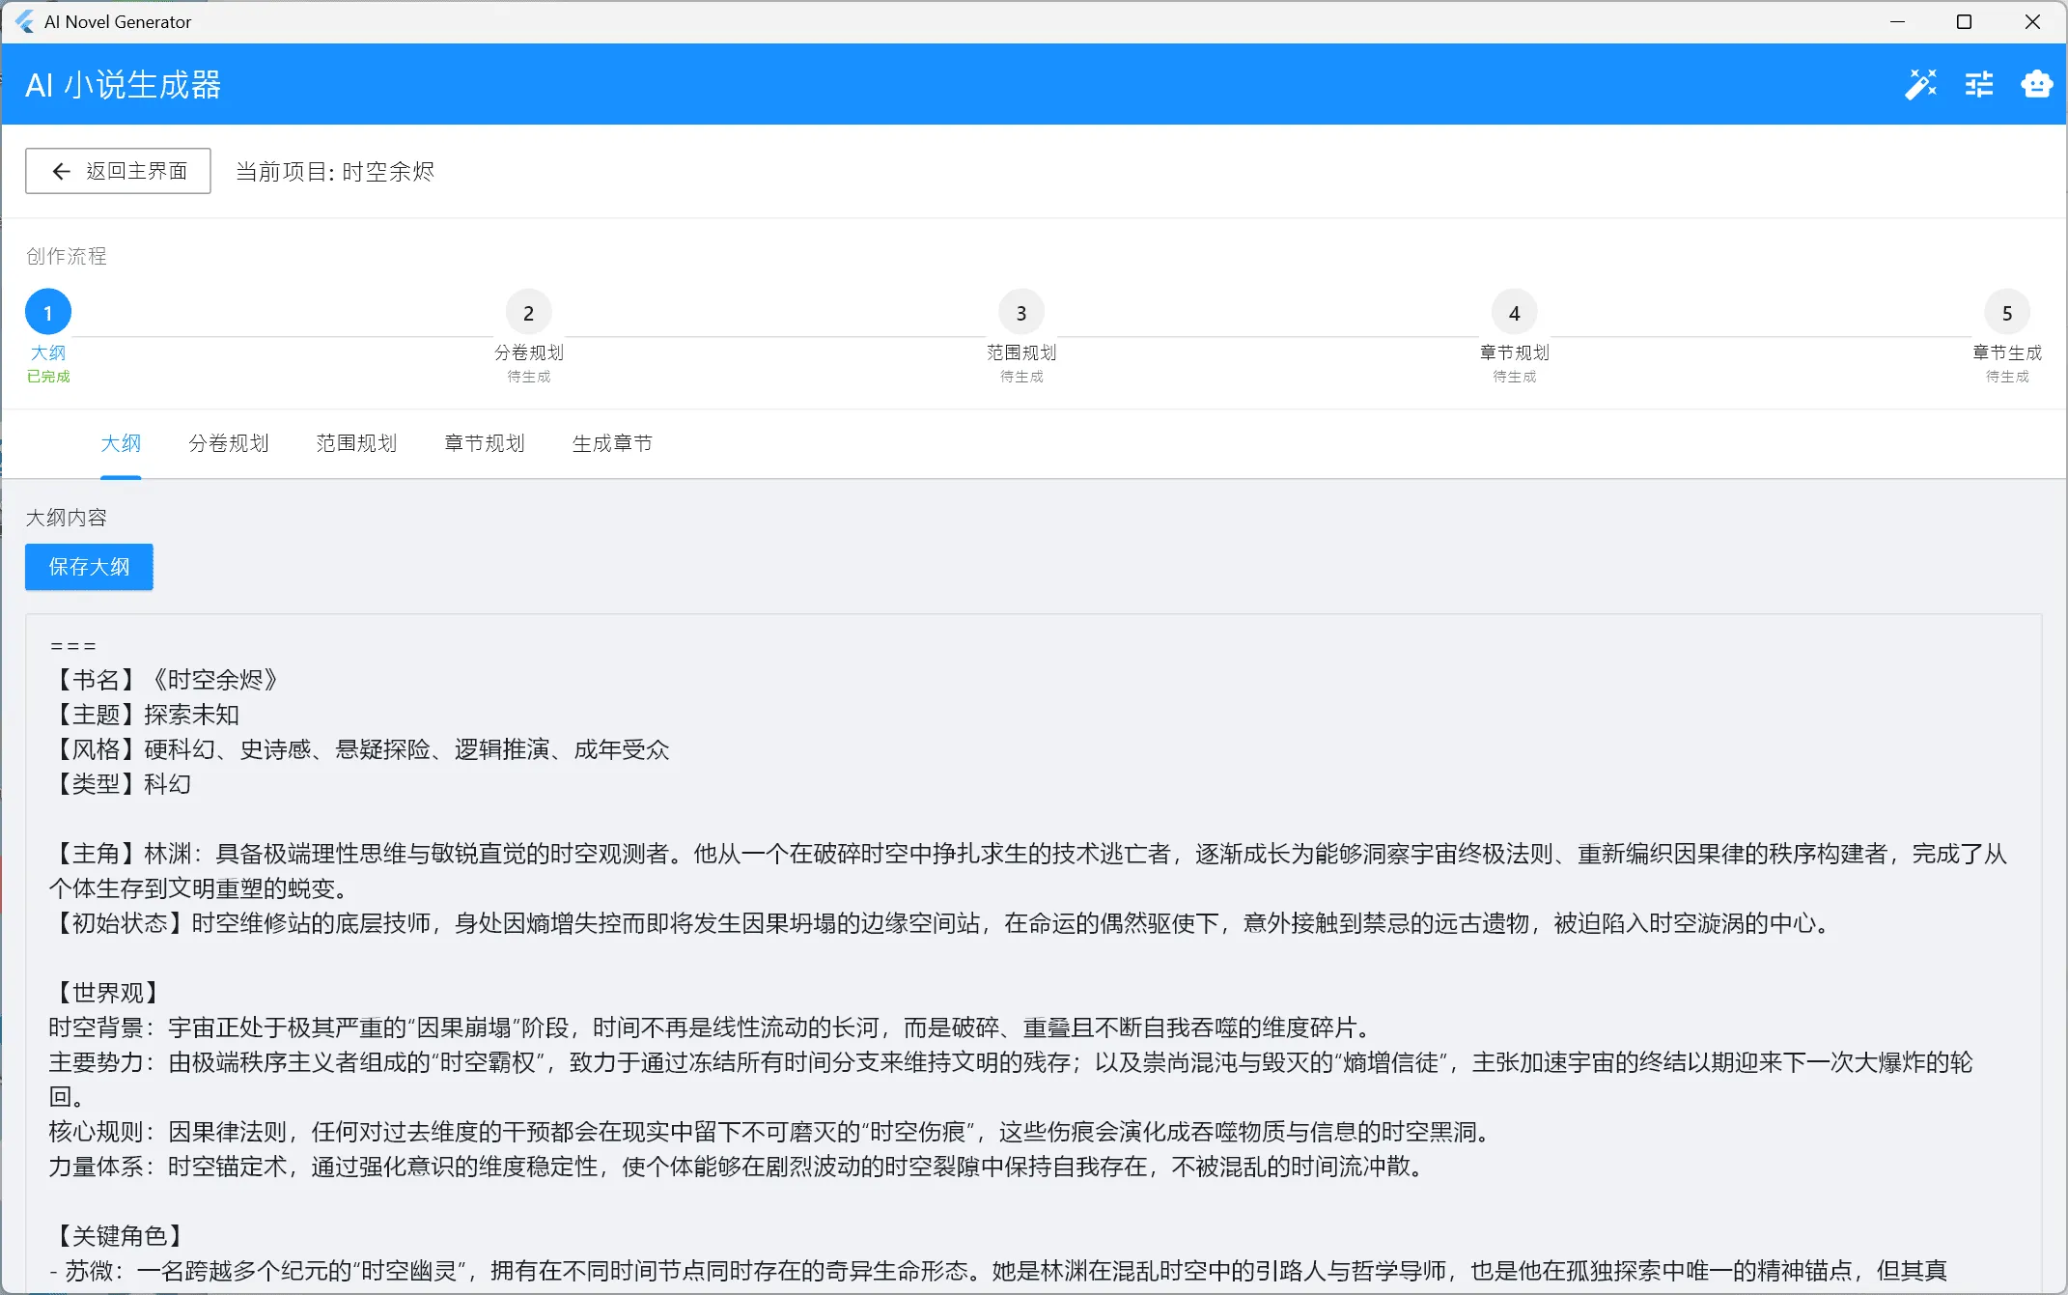The image size is (2068, 1295).
Task: Click the 保存大纲 save button
Action: point(89,567)
